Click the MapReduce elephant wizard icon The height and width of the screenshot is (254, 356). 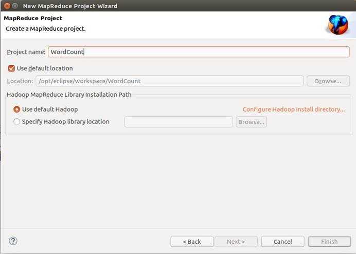(338, 24)
